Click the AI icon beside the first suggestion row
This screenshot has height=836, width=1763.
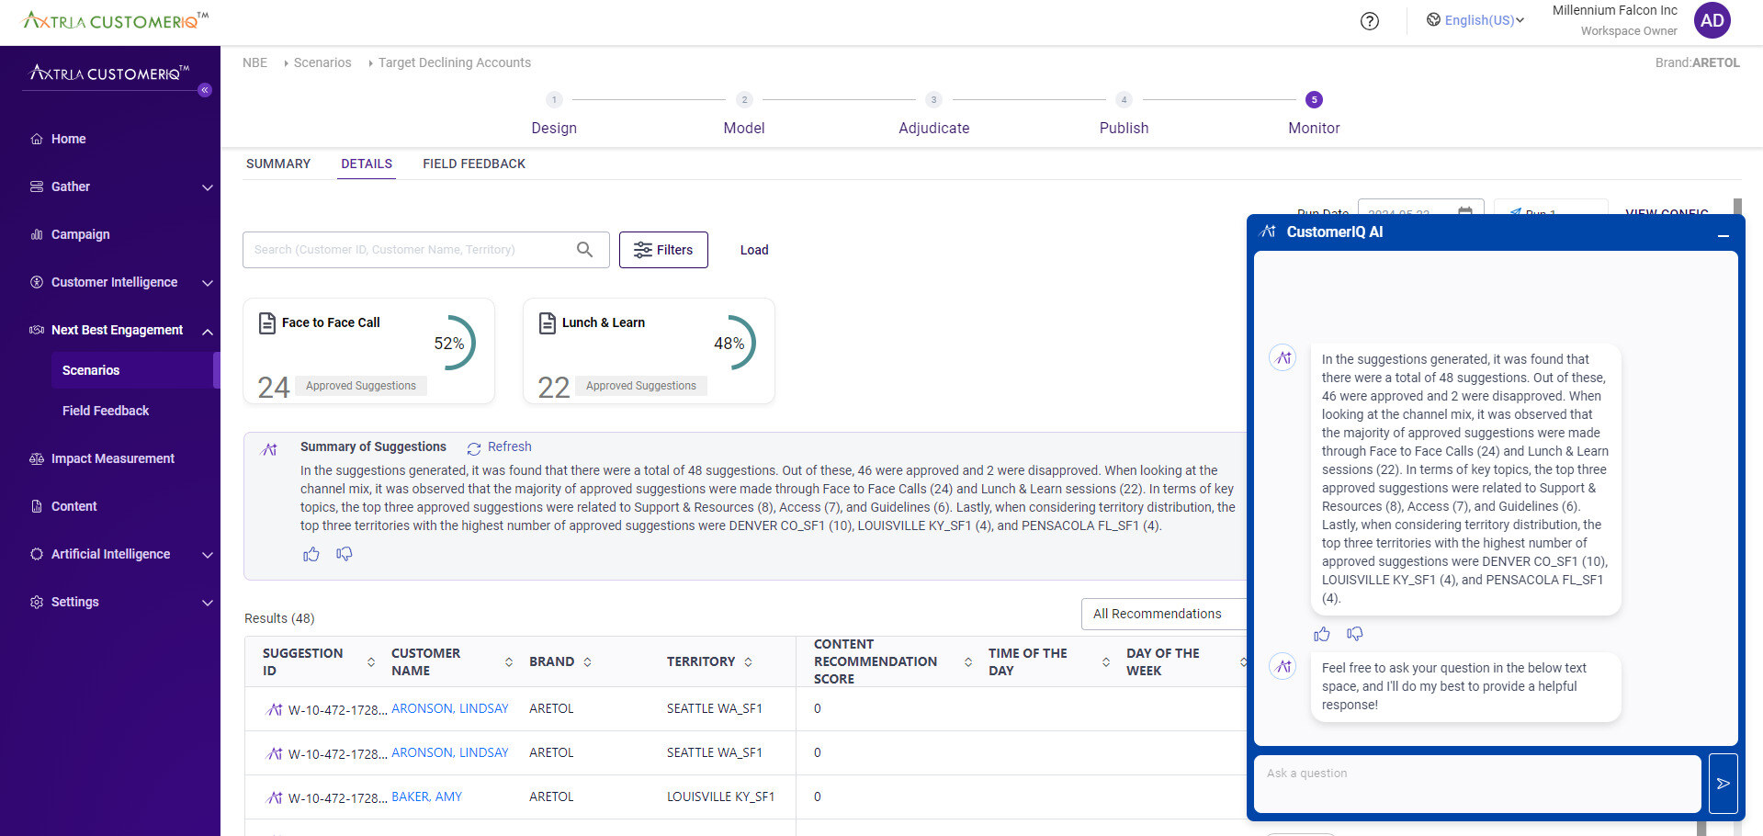pyautogui.click(x=274, y=708)
